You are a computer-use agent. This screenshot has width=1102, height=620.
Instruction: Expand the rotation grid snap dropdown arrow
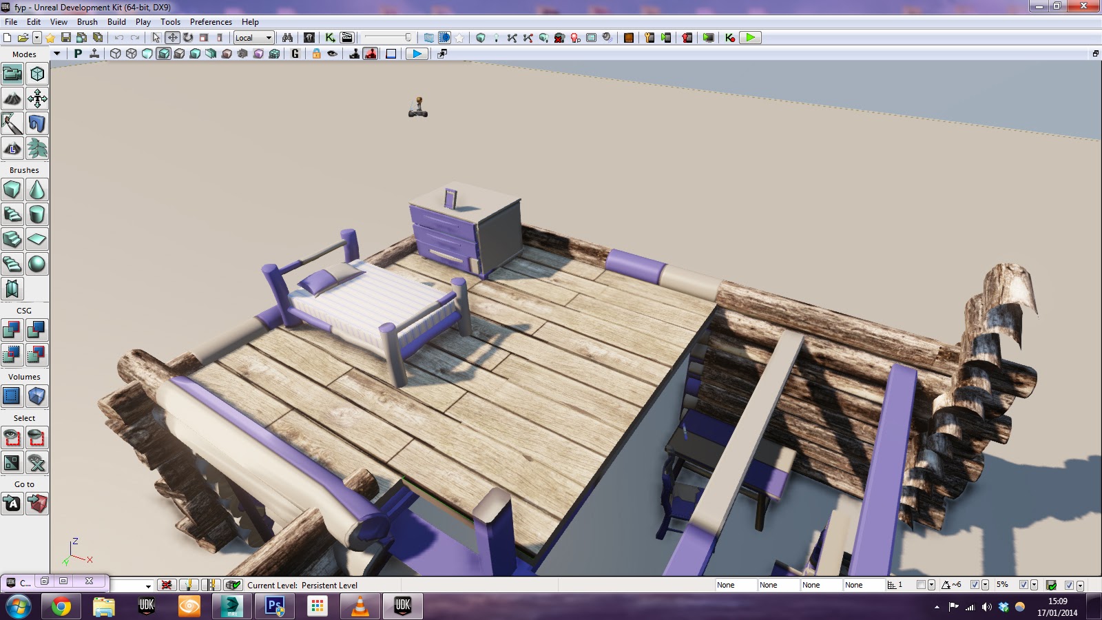click(985, 586)
